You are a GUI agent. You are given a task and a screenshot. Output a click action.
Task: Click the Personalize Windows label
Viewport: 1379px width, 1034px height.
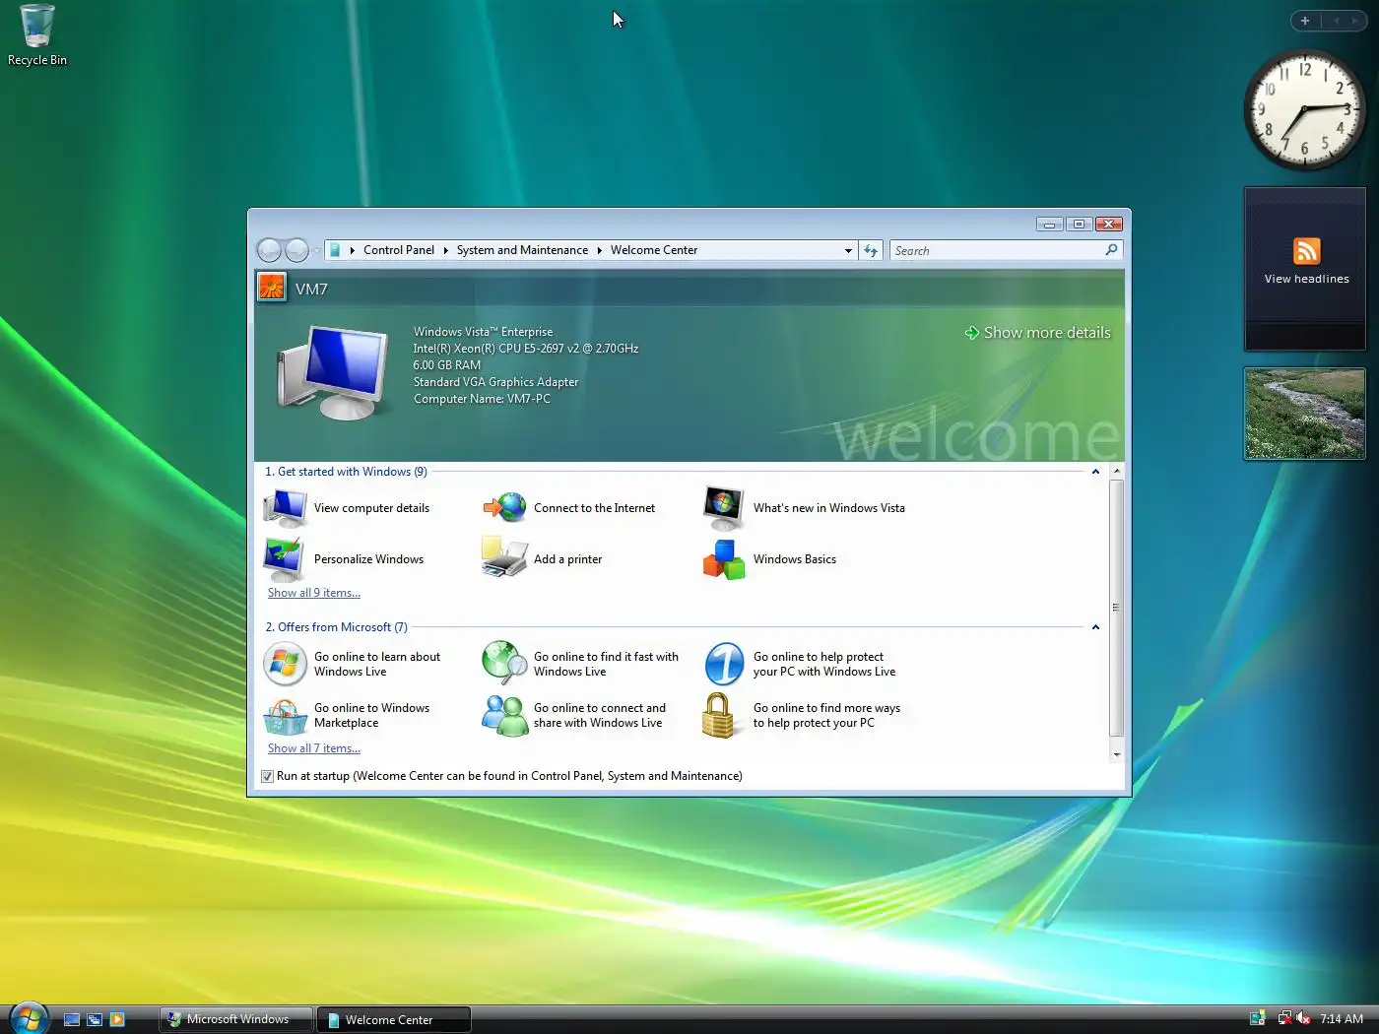[368, 559]
